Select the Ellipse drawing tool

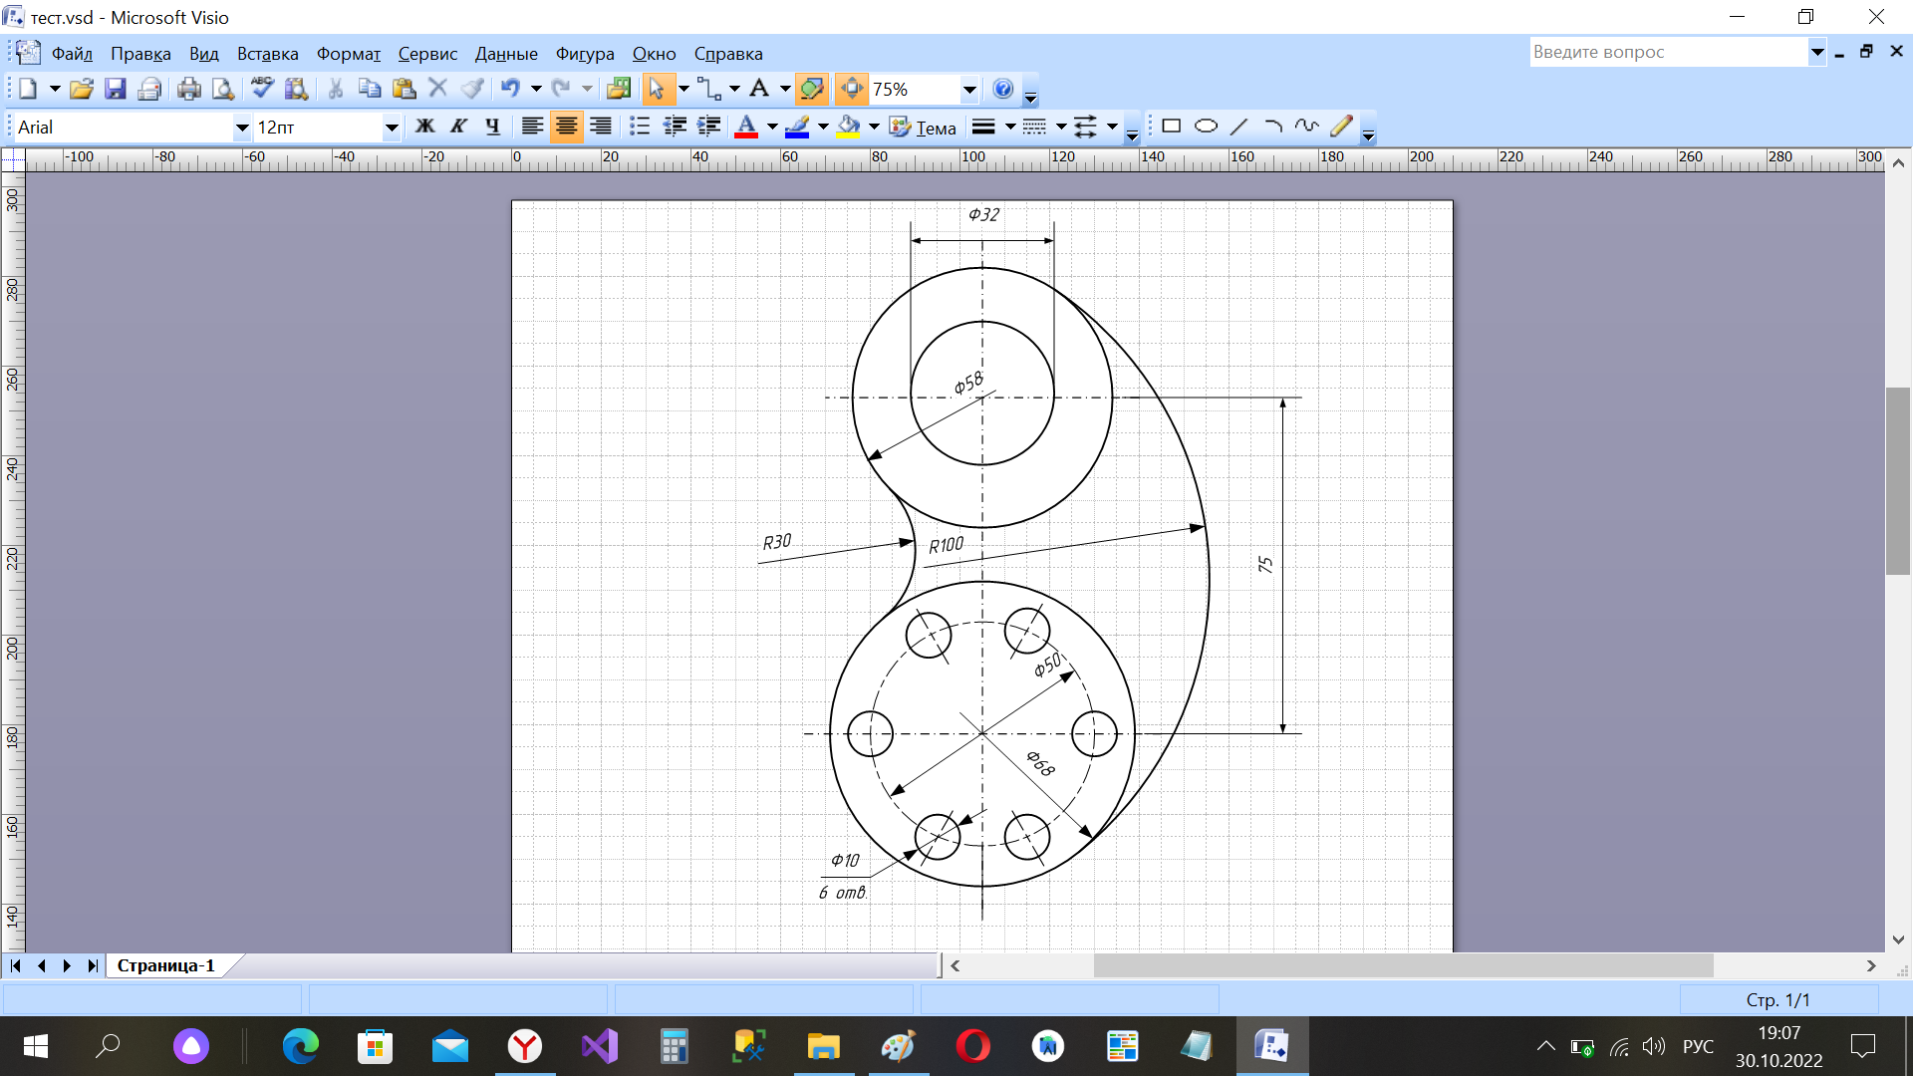pyautogui.click(x=1206, y=127)
